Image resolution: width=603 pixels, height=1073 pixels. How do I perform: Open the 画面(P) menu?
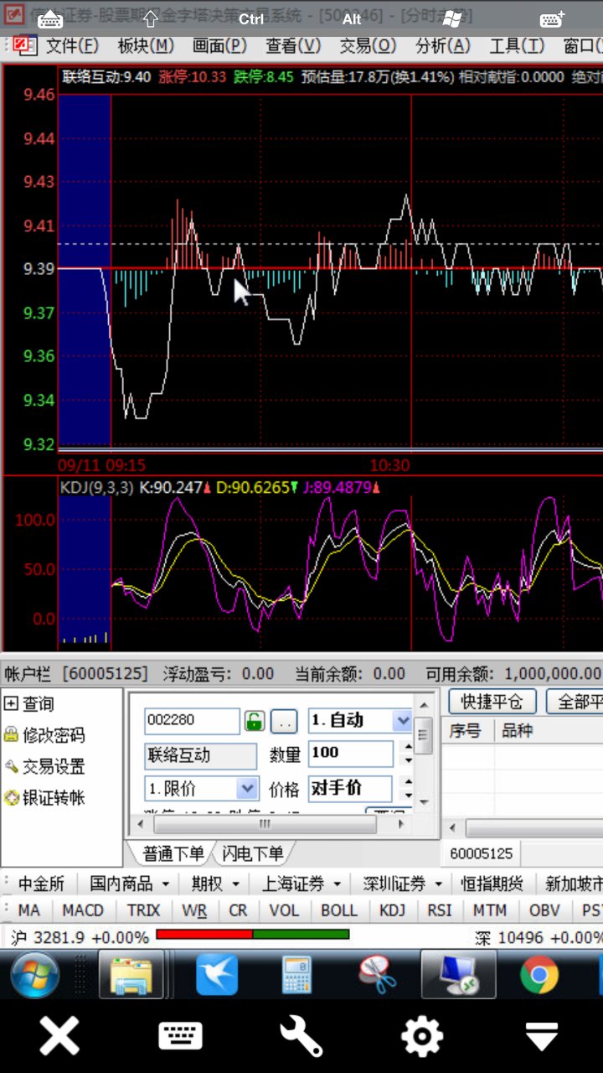219,45
